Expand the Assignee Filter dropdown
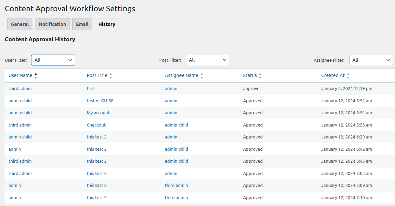This screenshot has height=206, width=395. pos(371,60)
